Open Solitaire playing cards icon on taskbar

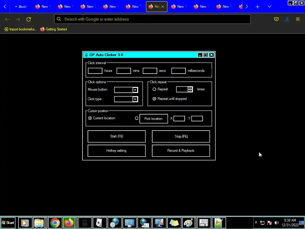[100, 223]
